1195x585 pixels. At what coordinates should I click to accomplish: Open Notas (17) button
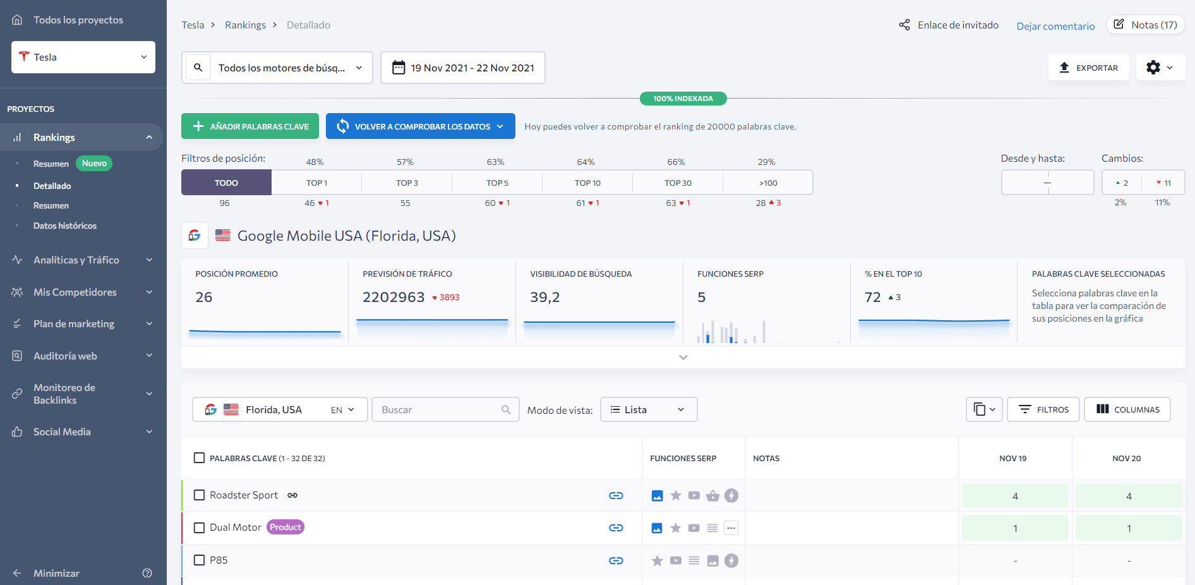[x=1145, y=25]
